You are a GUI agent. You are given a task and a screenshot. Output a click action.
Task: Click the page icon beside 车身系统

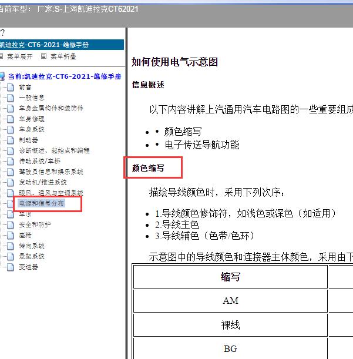[11, 129]
